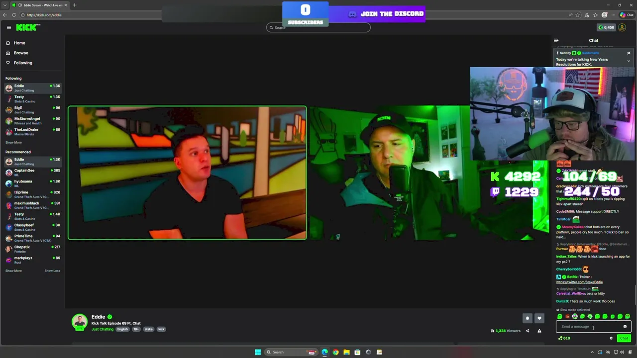Open channel points 610
Screen dimensions: 637x358
(564, 338)
